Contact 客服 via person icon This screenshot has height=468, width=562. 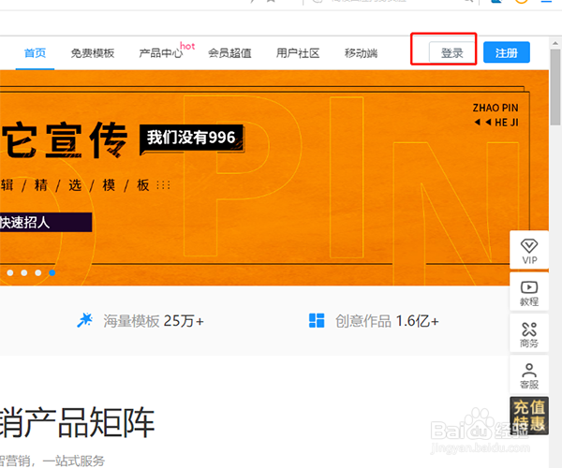529,376
